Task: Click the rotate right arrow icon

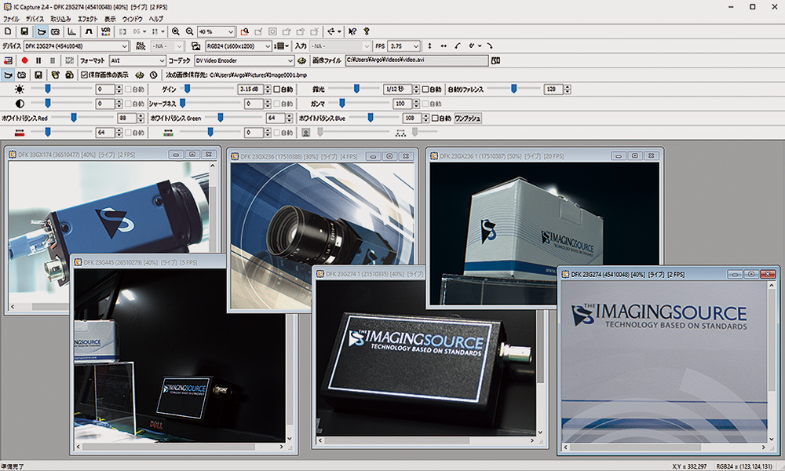Action: (490, 46)
